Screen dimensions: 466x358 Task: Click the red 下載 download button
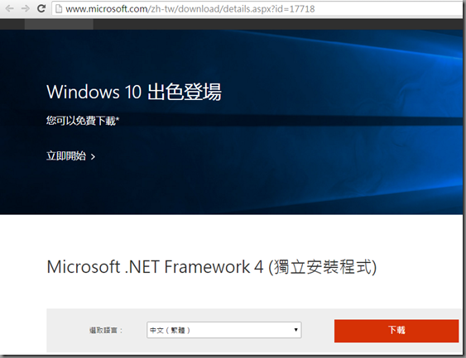[x=396, y=331]
